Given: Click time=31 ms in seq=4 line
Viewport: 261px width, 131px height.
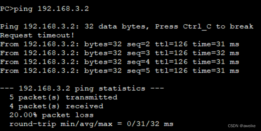Looking at the screenshot, I should point(216,62).
